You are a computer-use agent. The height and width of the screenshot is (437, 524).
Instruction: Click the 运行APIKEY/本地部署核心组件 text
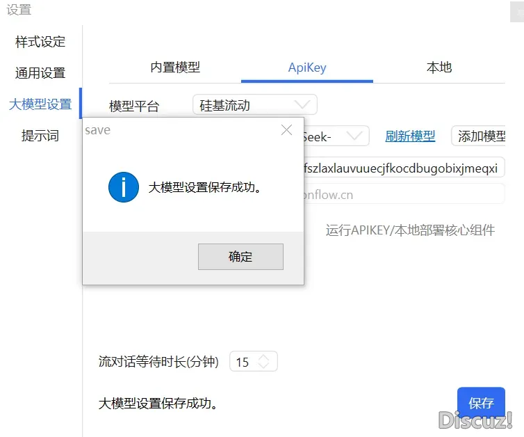(410, 230)
